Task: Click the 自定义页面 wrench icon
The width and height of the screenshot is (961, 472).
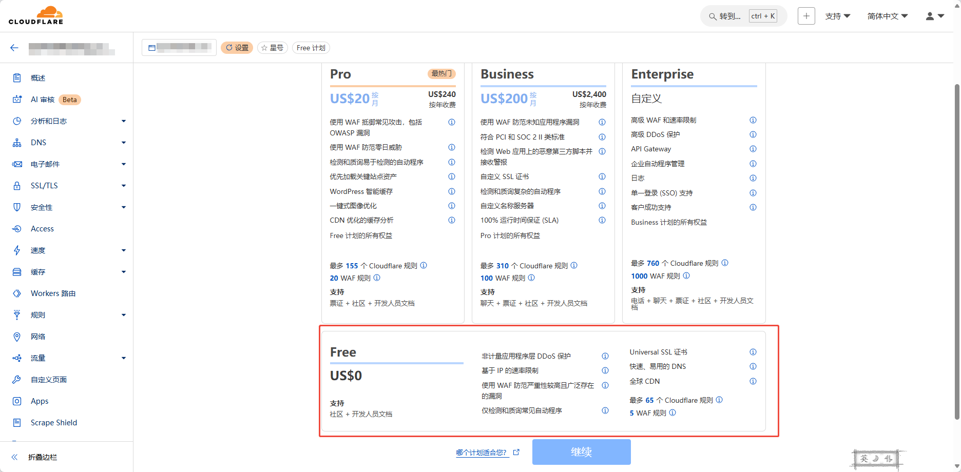Action: tap(17, 380)
